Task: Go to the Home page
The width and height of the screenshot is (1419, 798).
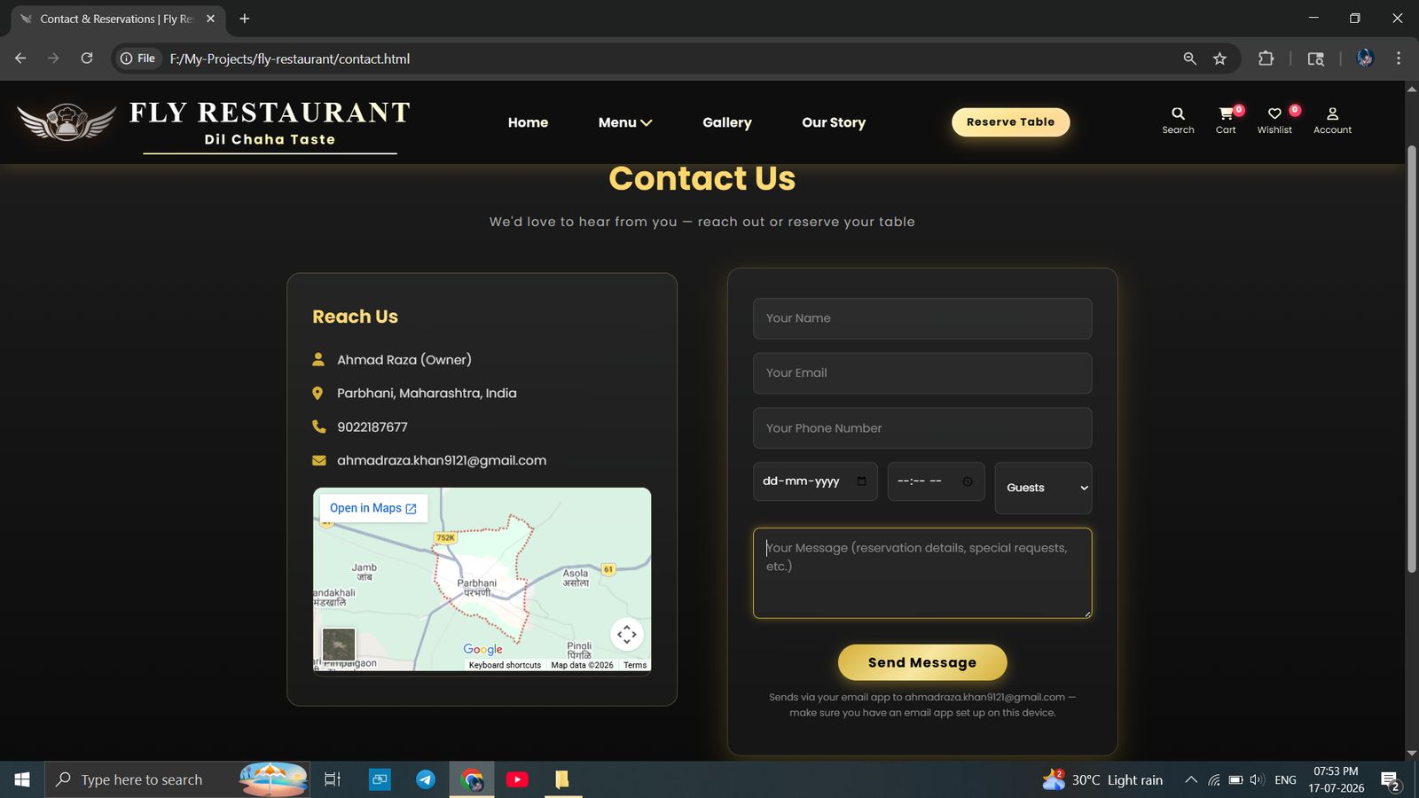Action: [528, 122]
